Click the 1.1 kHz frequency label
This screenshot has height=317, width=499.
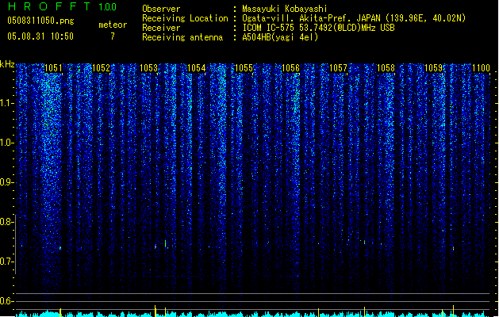[6, 103]
